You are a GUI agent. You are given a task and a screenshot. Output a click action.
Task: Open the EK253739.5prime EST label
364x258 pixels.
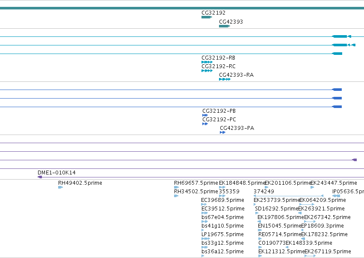pos(277,200)
